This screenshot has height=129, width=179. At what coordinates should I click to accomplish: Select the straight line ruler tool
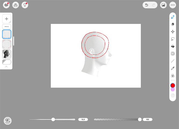tap(173, 61)
